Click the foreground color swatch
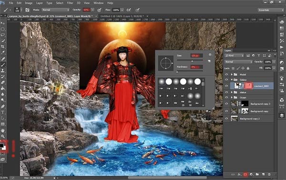 pos(1,146)
